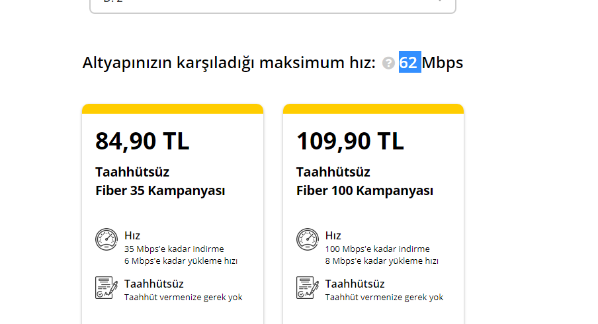598x324 pixels.
Task: Click the highlighted 62 speed value
Action: [409, 63]
